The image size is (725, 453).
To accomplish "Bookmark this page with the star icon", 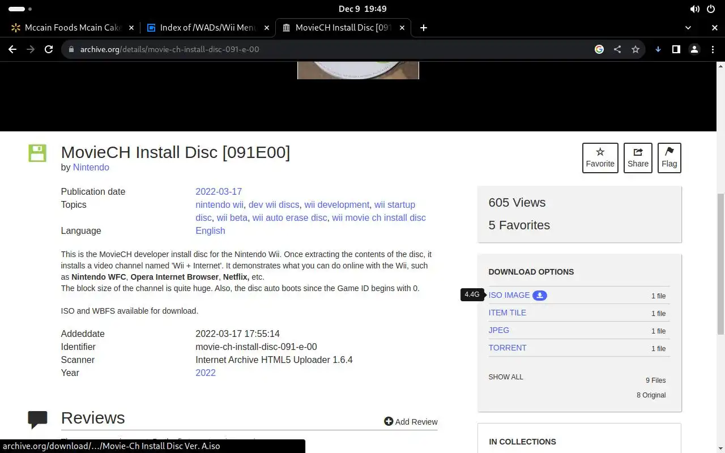I will 636,49.
